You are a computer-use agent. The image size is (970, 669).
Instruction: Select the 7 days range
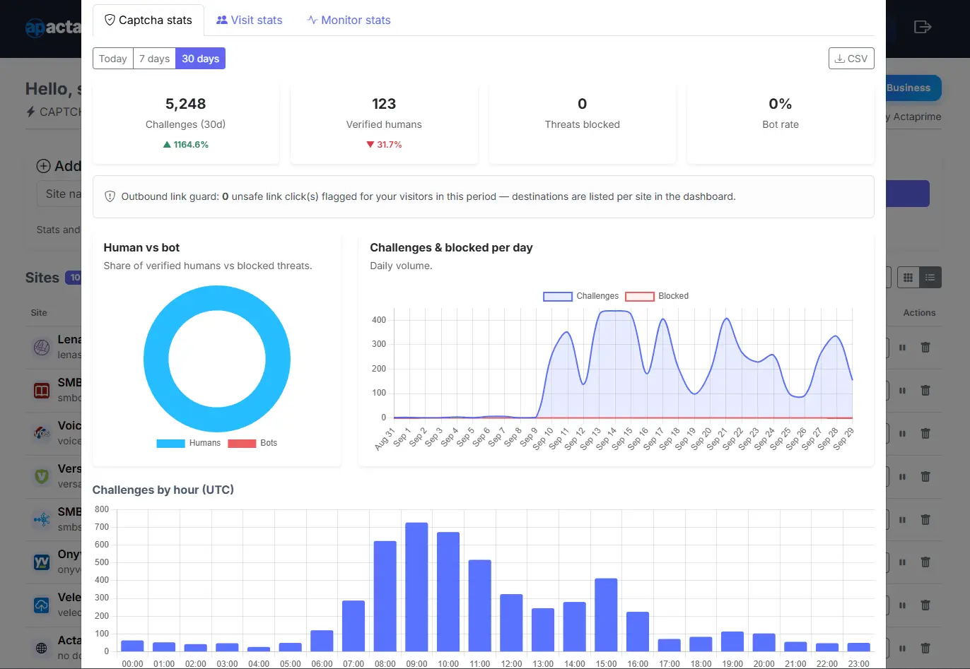[x=154, y=59]
